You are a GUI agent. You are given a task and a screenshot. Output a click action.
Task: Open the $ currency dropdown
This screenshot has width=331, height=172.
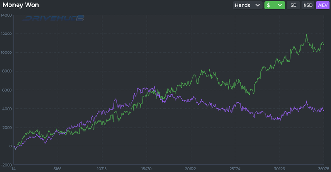click(x=275, y=5)
